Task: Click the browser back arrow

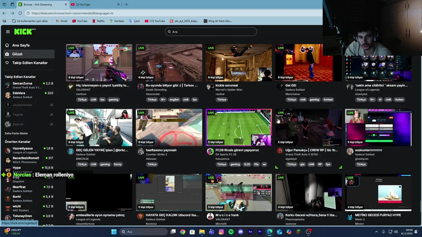Action: 4,13
